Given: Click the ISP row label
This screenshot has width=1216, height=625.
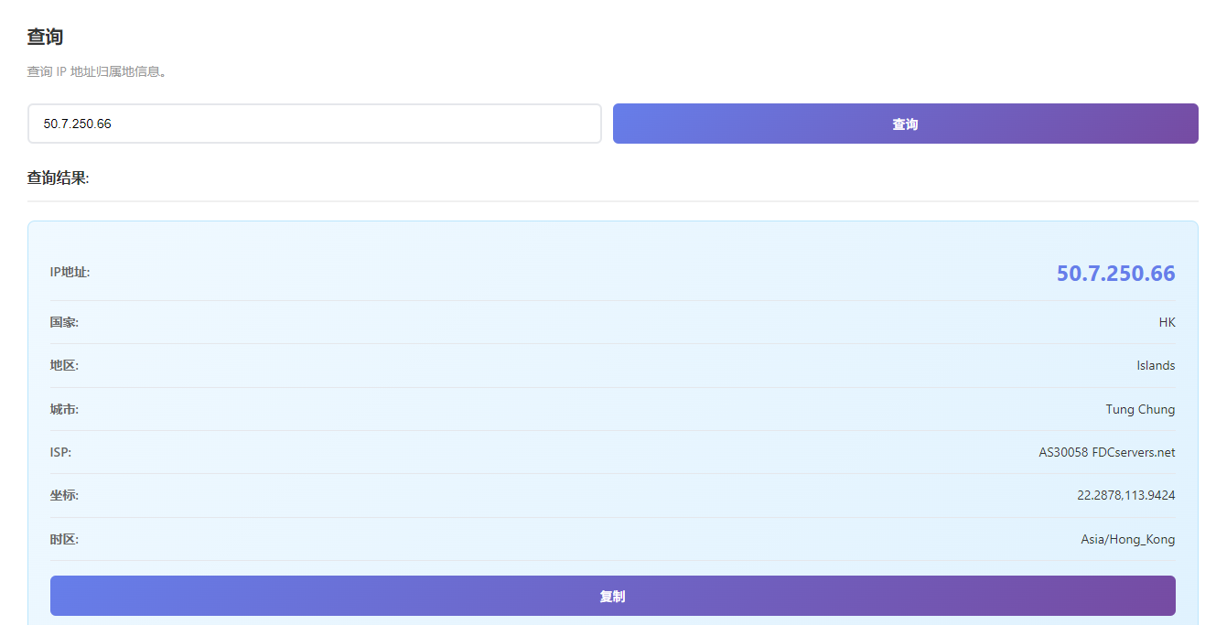Looking at the screenshot, I should (x=60, y=452).
